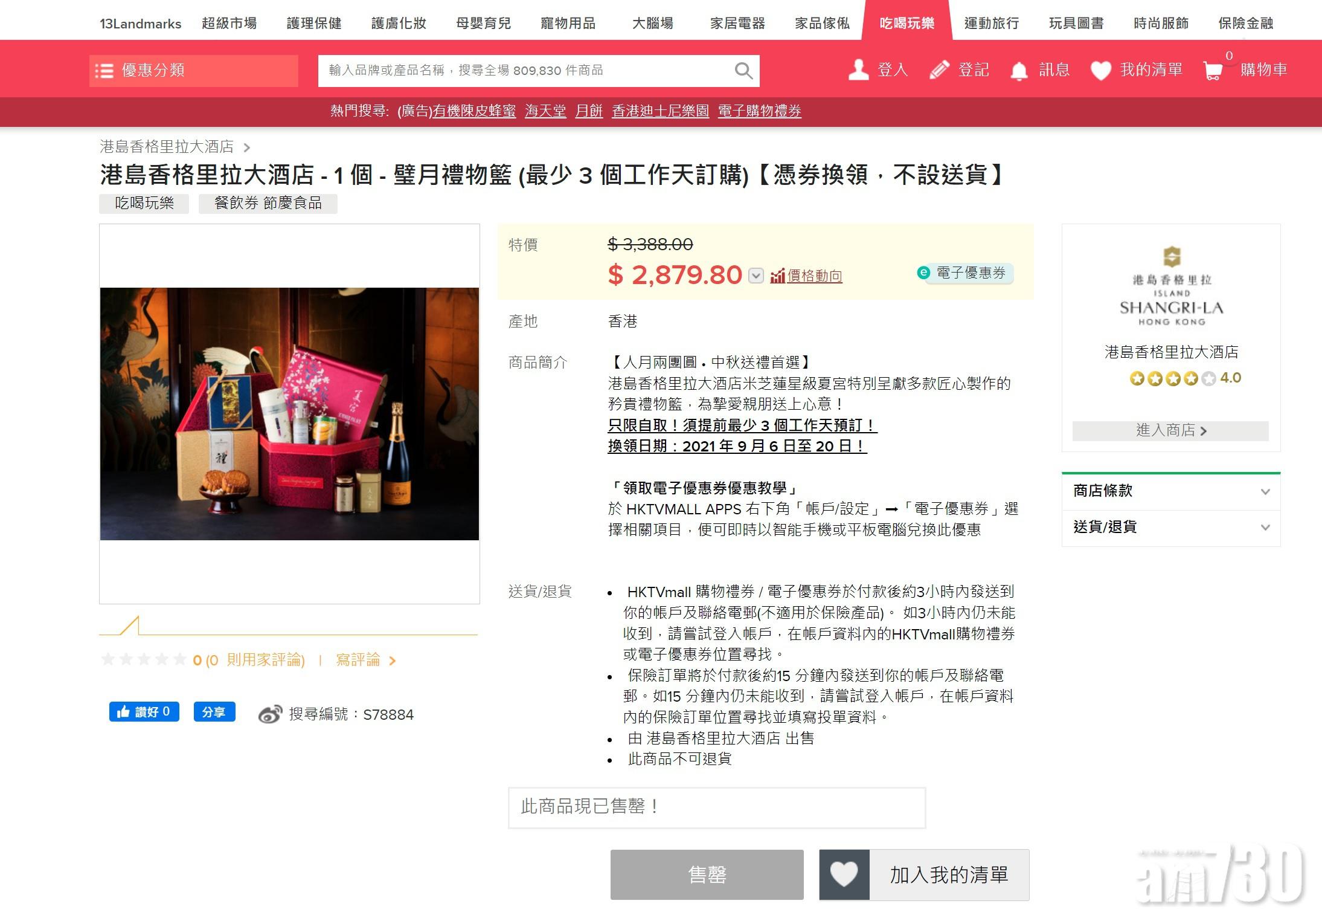This screenshot has height=918, width=1322.
Task: Open the price trend chart icon
Action: click(x=777, y=276)
